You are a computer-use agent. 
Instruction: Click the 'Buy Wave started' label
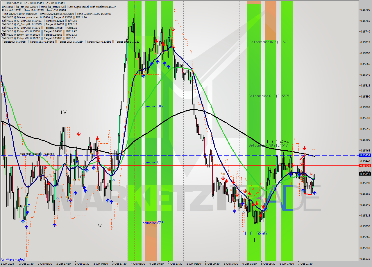(x=12, y=259)
